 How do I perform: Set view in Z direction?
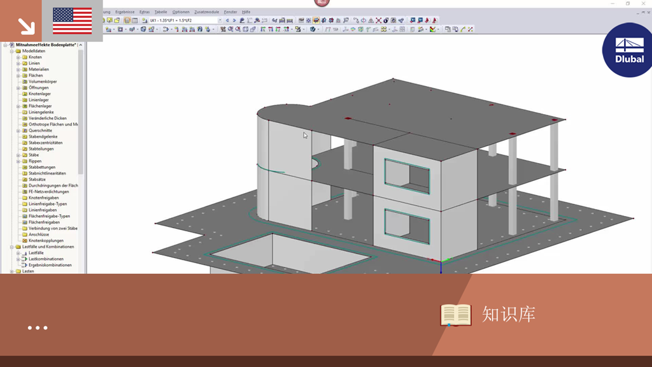(278, 29)
